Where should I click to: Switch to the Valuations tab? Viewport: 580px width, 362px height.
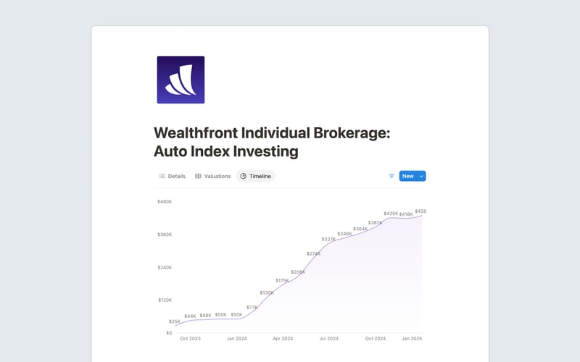click(212, 176)
